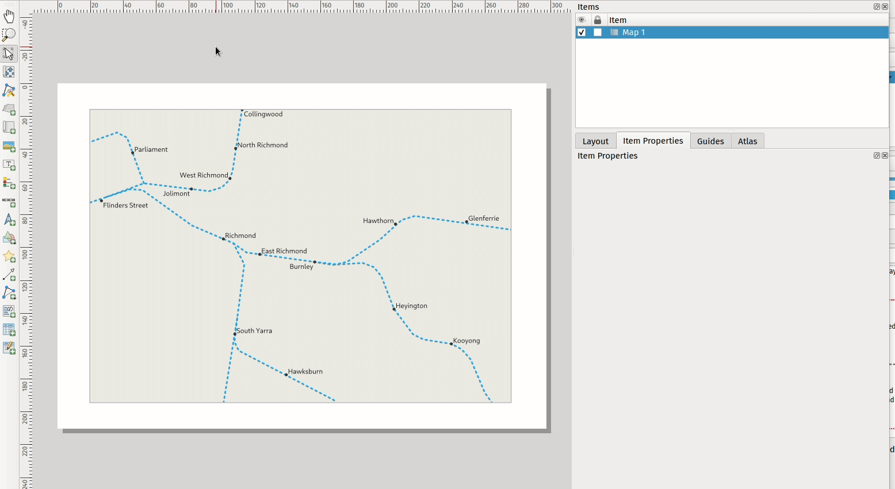This screenshot has height=489, width=895.
Task: Select Map 1 in the Items list
Action: [x=634, y=32]
